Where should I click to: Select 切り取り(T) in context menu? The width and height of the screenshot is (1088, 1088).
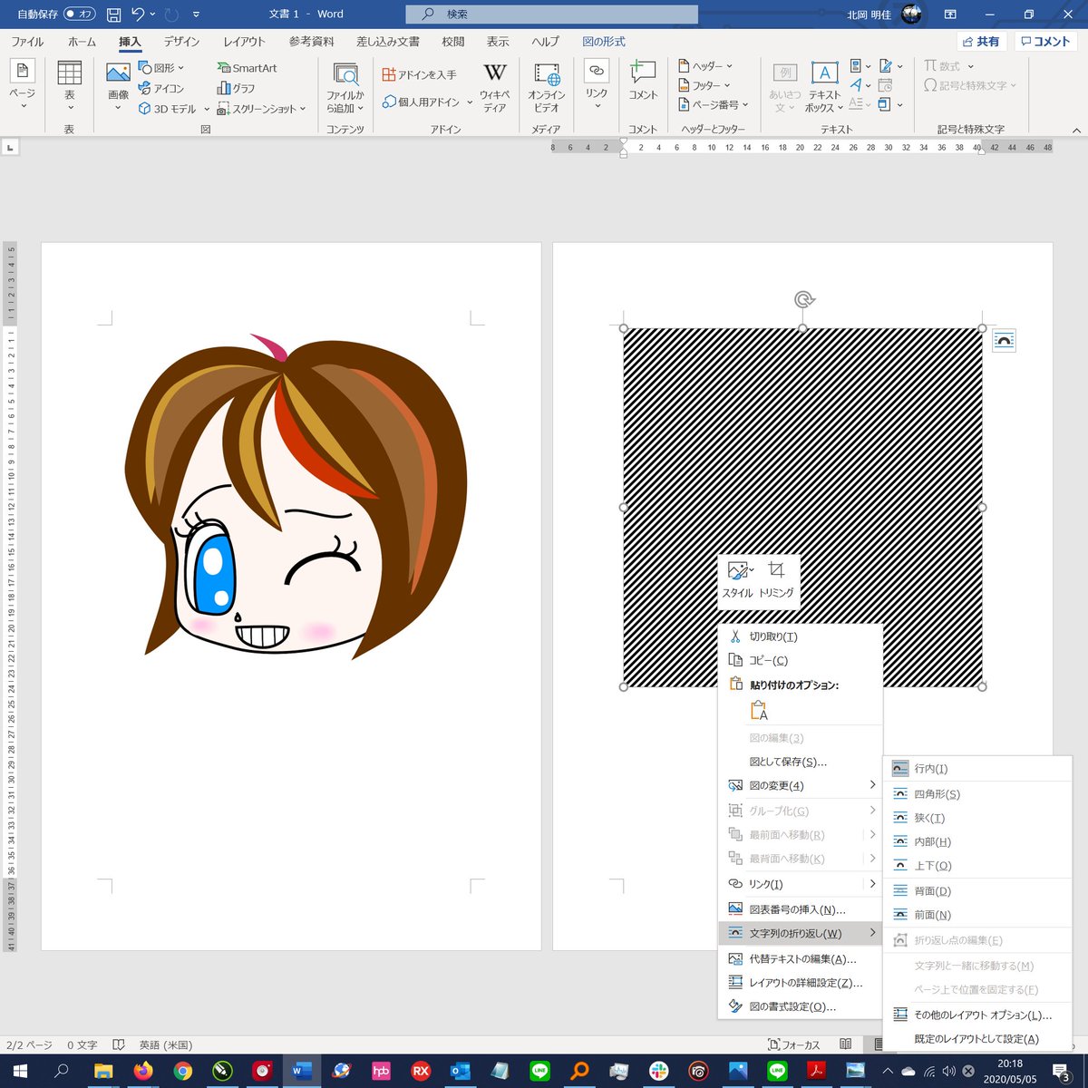pos(801,636)
